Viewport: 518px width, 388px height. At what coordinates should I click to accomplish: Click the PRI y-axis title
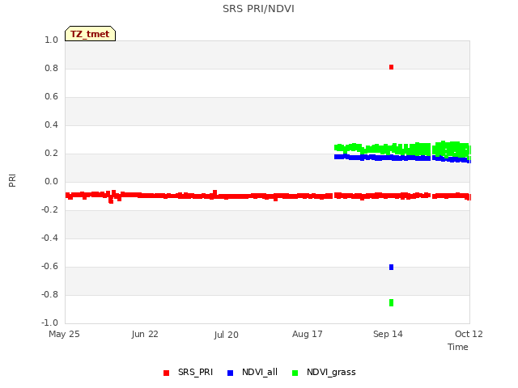click(12, 180)
